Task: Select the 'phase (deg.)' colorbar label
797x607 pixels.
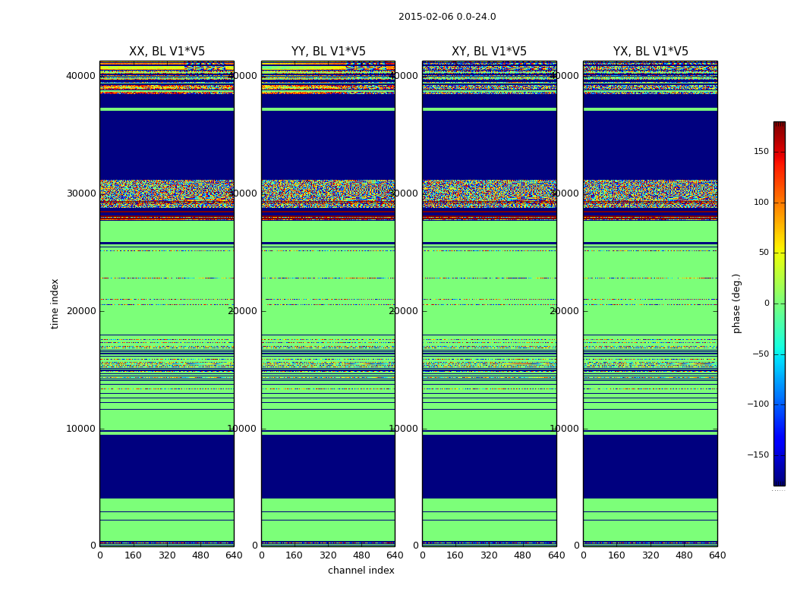Action: click(736, 303)
